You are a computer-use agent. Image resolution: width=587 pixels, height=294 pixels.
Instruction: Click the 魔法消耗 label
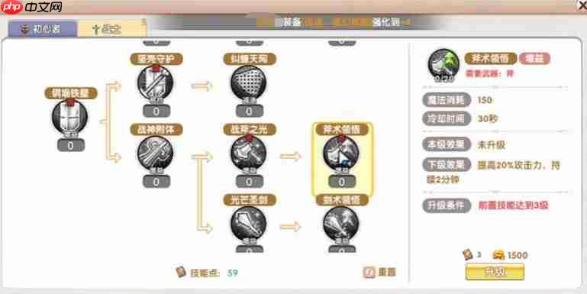click(x=447, y=100)
